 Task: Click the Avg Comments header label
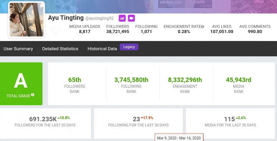click(x=255, y=26)
